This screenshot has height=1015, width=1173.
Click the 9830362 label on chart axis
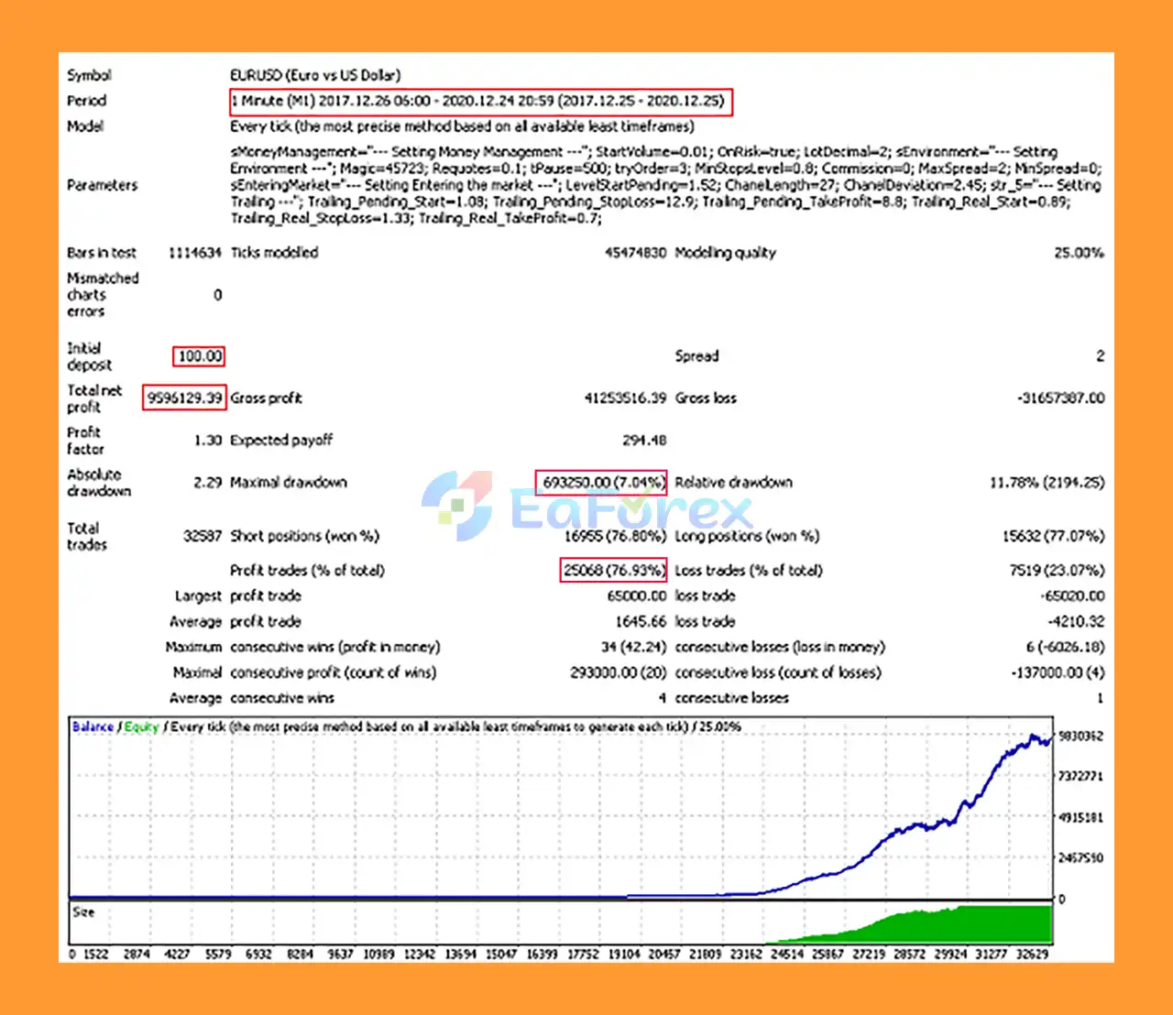[x=1080, y=736]
